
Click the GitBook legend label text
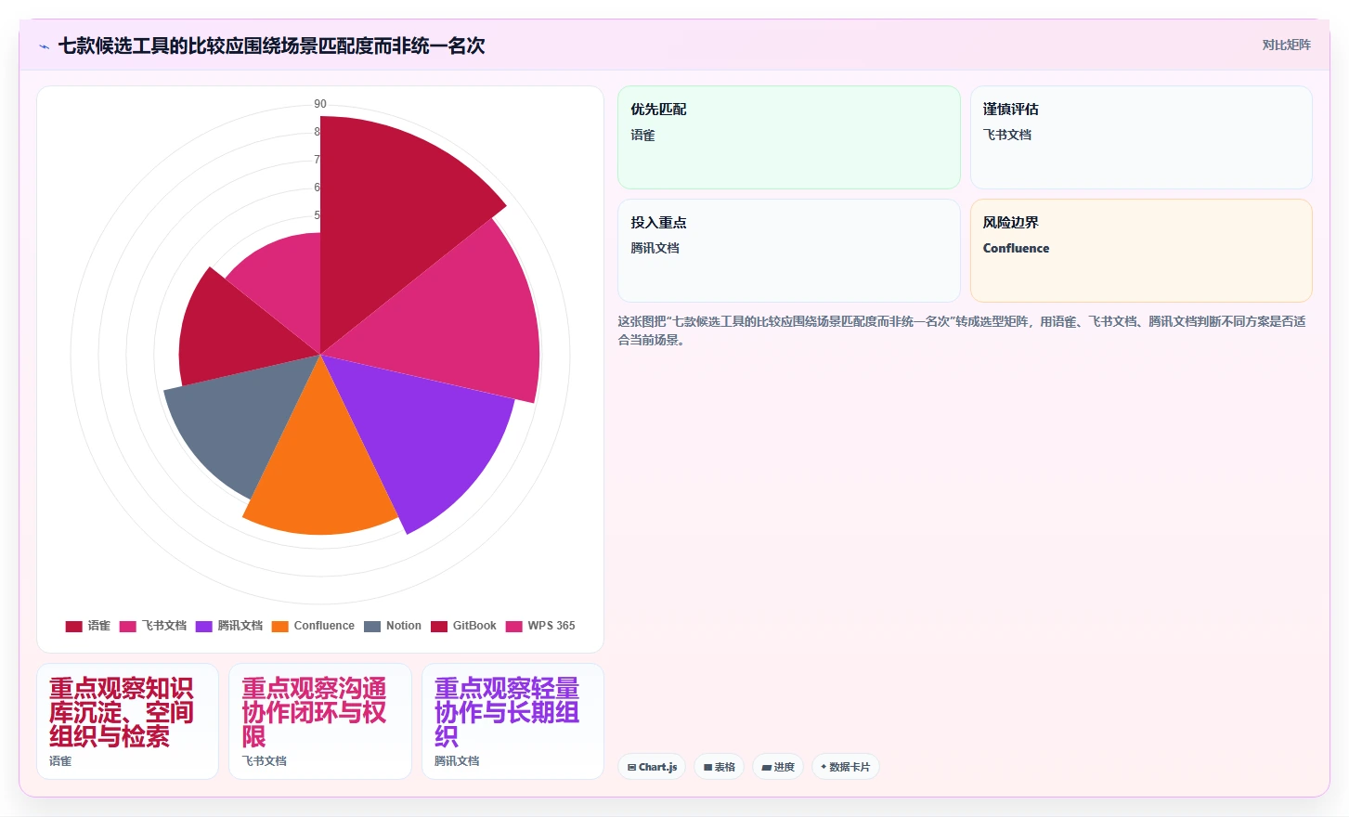[x=474, y=626]
